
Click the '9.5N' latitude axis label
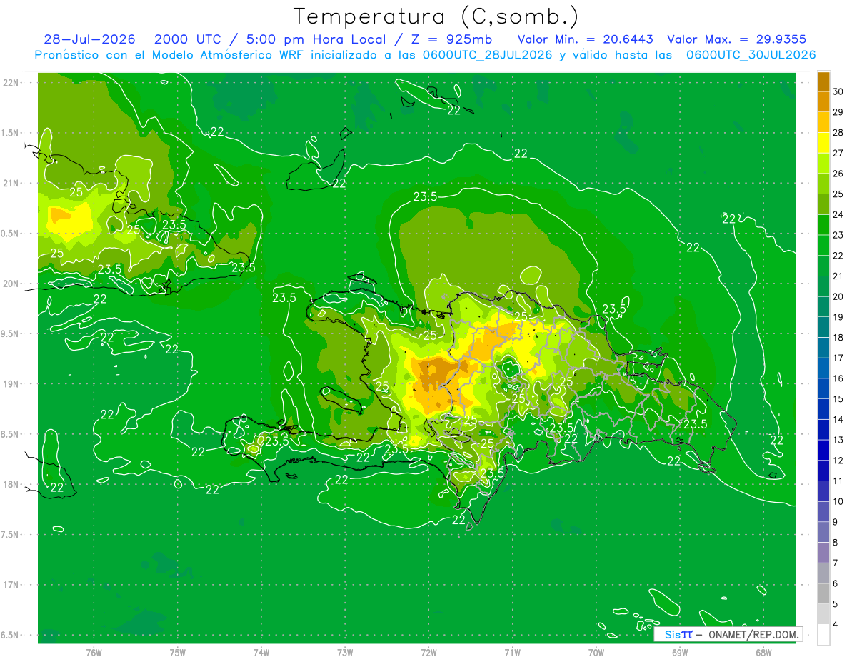11,334
